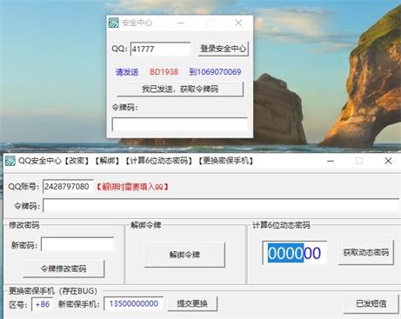Image resolution: width=401 pixels, height=319 pixels.
Task: Click the QQ安全中心 main window app icon
Action: (x=10, y=161)
